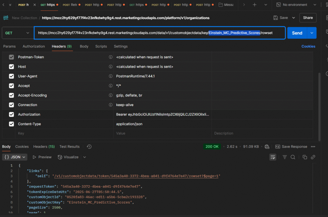Open the GET method dropdown

coord(18,33)
